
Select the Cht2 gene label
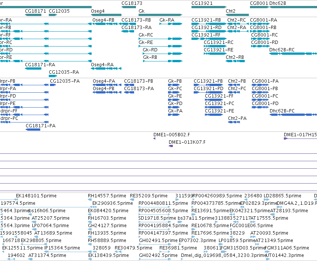pos(231,11)
